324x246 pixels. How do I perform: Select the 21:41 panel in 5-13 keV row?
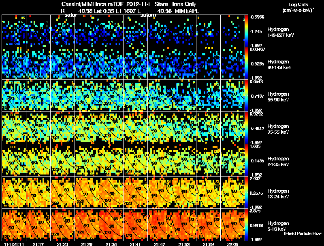[136, 225]
